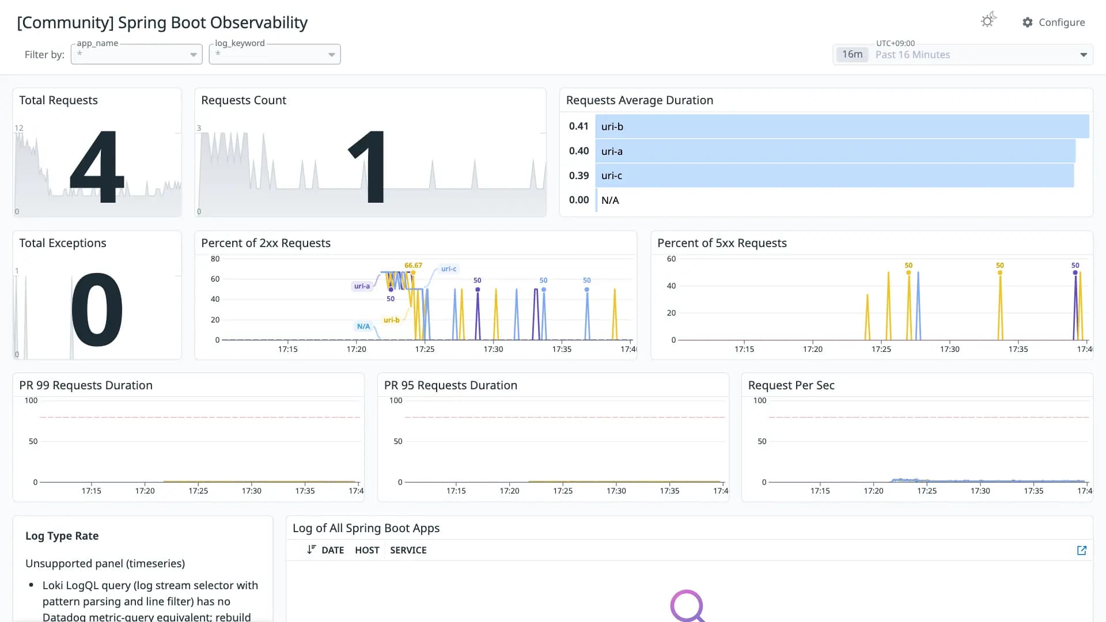Screen dimensions: 1106x622
Task: Click the Log Type Rate heading
Action: [62, 536]
